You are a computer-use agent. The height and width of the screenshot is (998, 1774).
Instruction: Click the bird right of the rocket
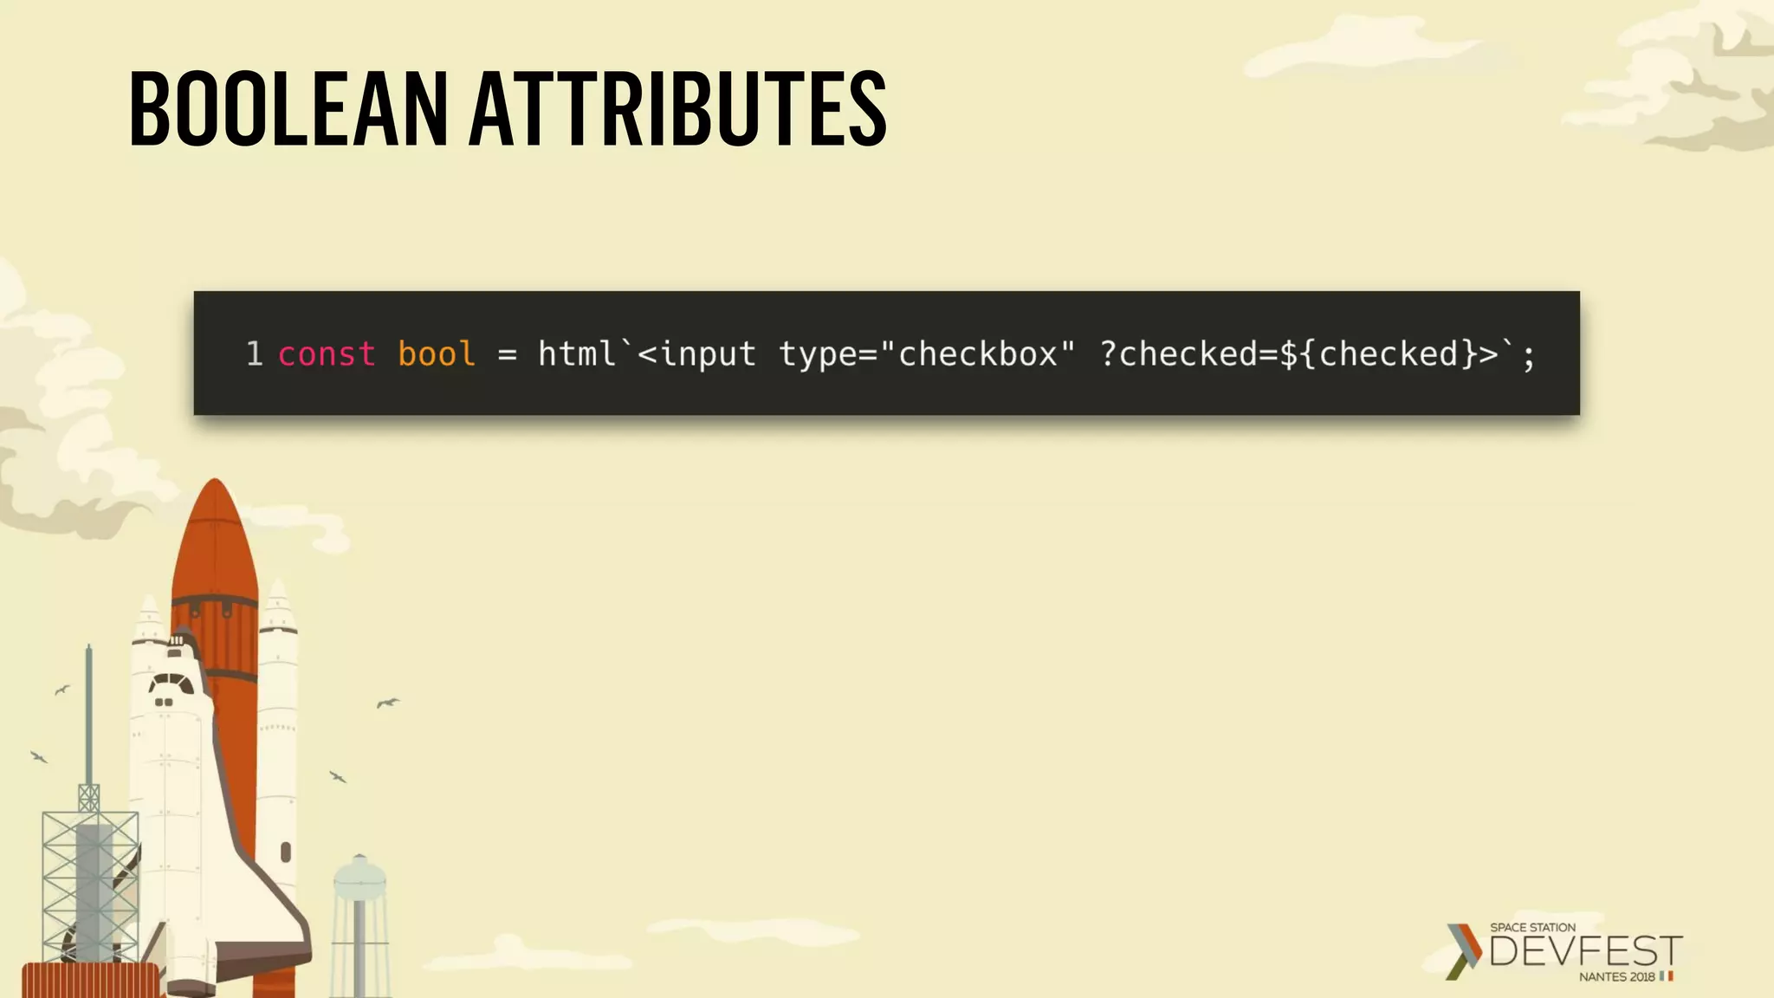[x=387, y=703]
